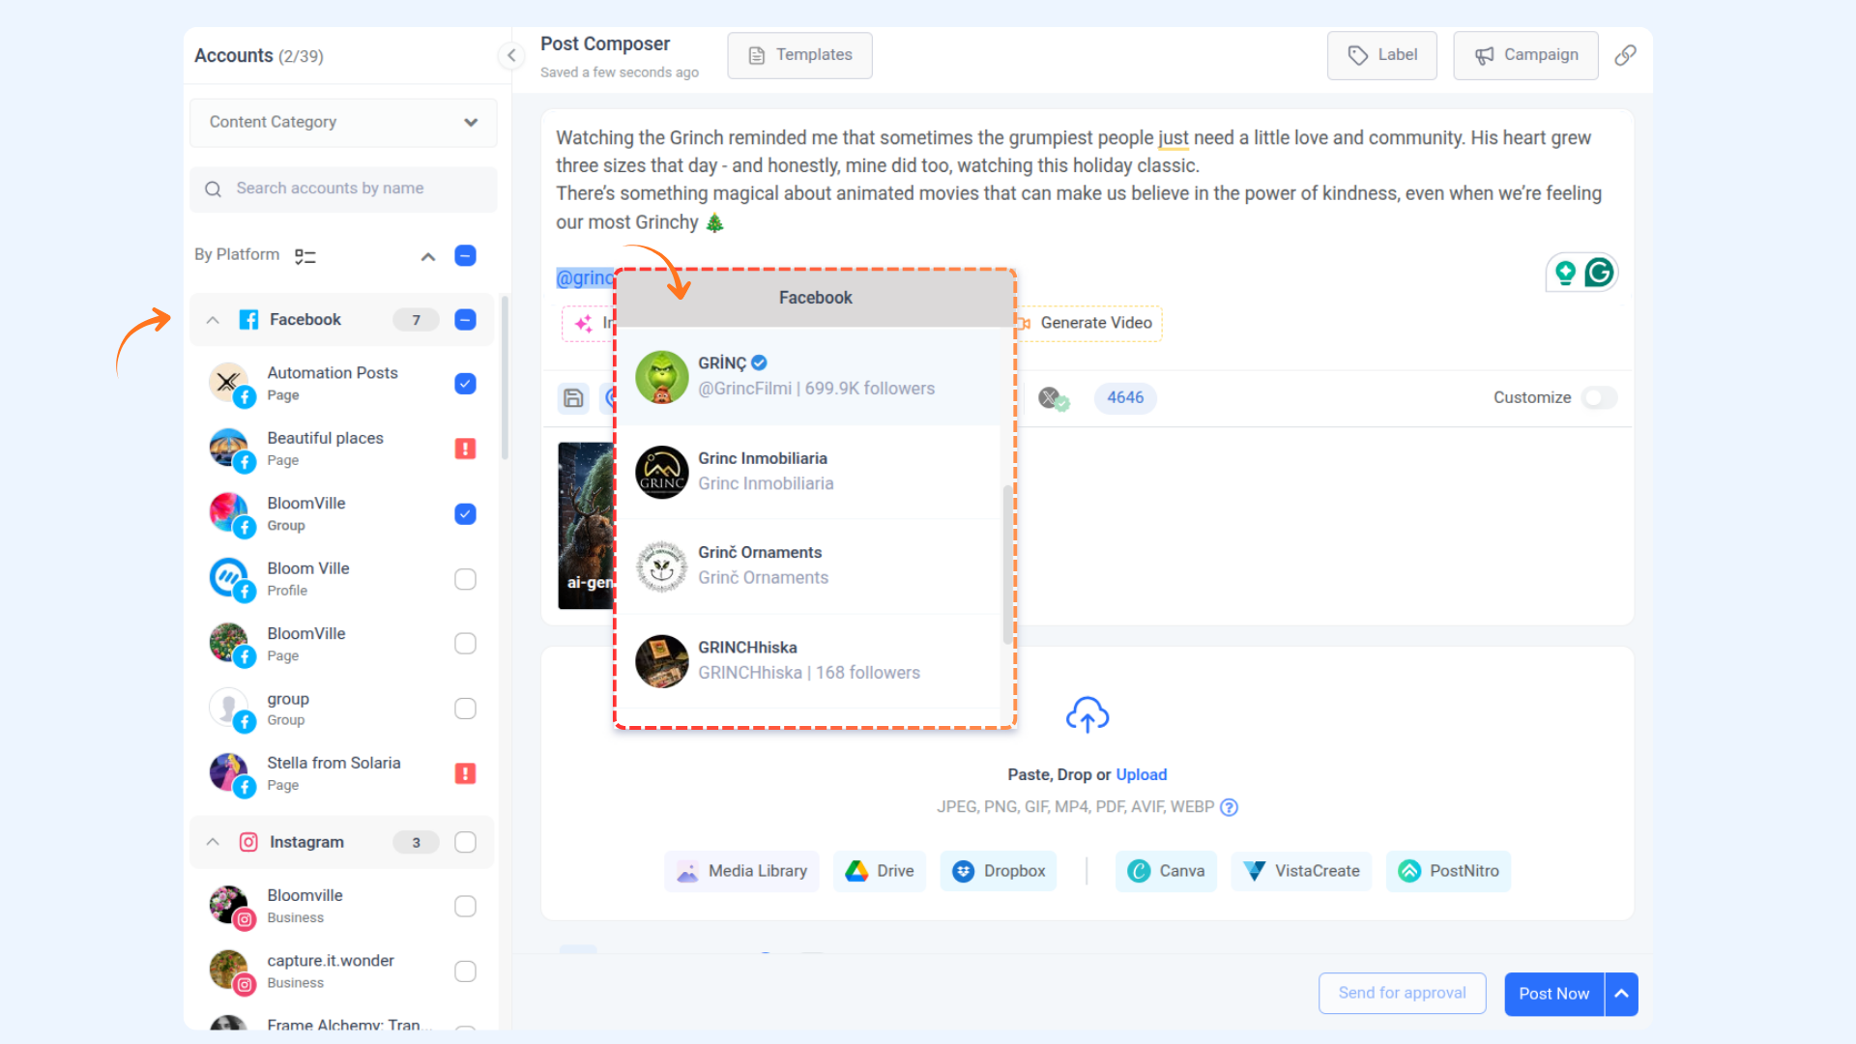Open the Templates button
1856x1044 pixels.
coord(800,55)
